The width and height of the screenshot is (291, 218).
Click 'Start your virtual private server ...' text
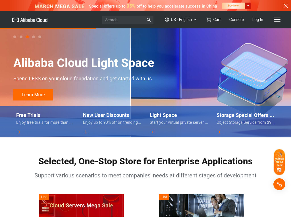click(x=179, y=122)
